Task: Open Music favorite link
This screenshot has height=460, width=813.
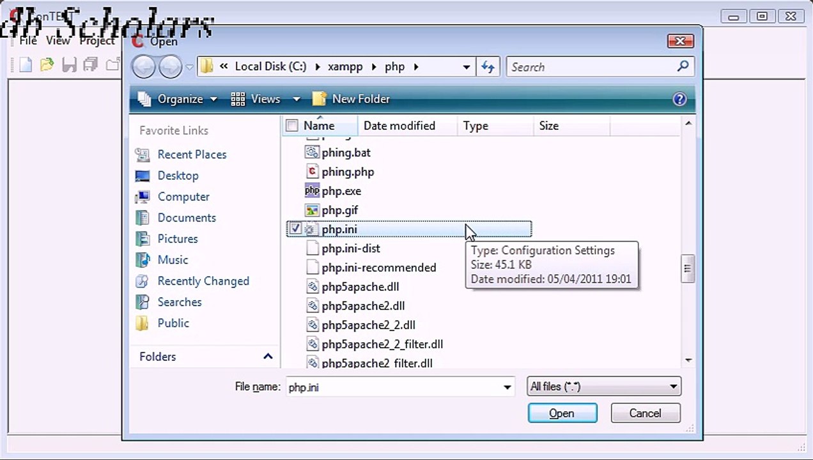Action: pyautogui.click(x=173, y=260)
